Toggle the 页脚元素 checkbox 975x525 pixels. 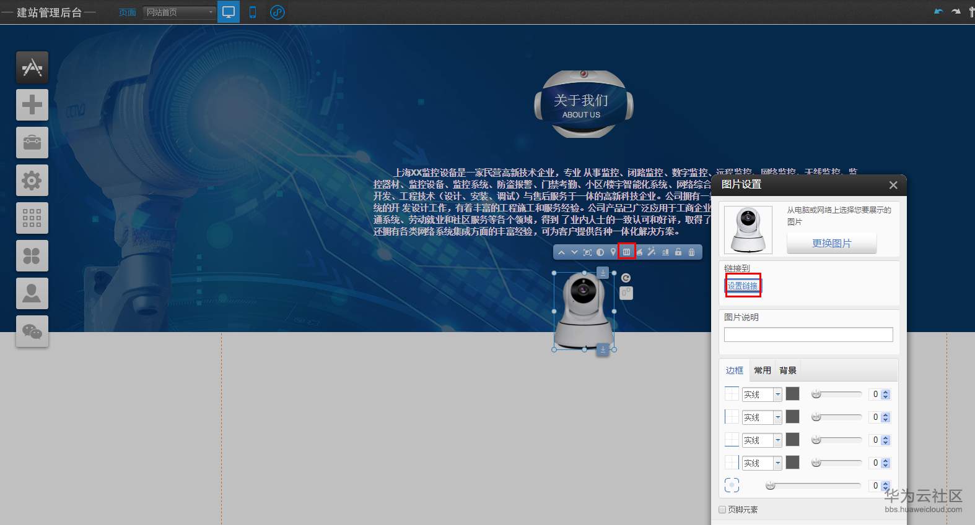[x=722, y=510]
